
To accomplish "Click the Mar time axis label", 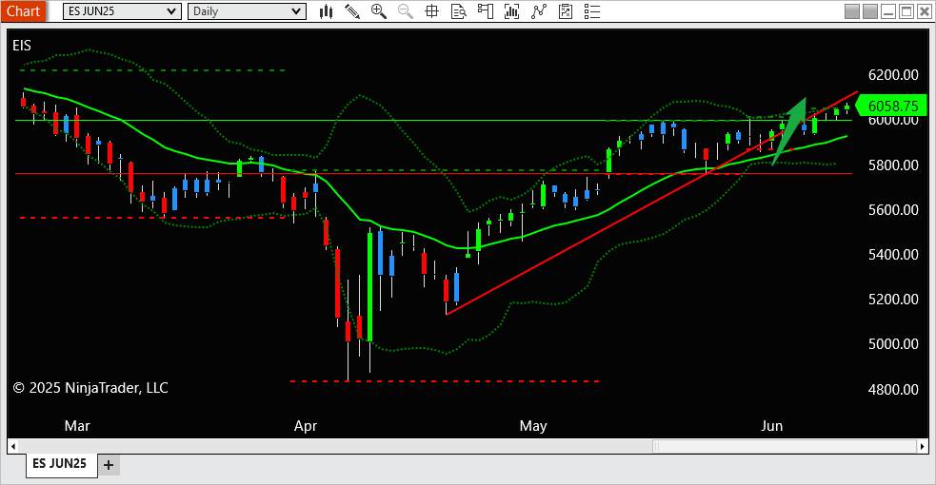I will click(x=77, y=426).
